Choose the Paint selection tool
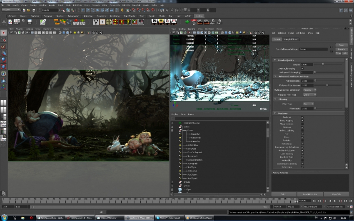Viewport: 354px width, 221px height. 3,47
